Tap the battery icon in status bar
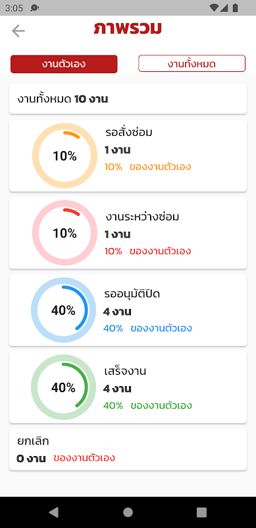The image size is (256, 528). pyautogui.click(x=235, y=8)
